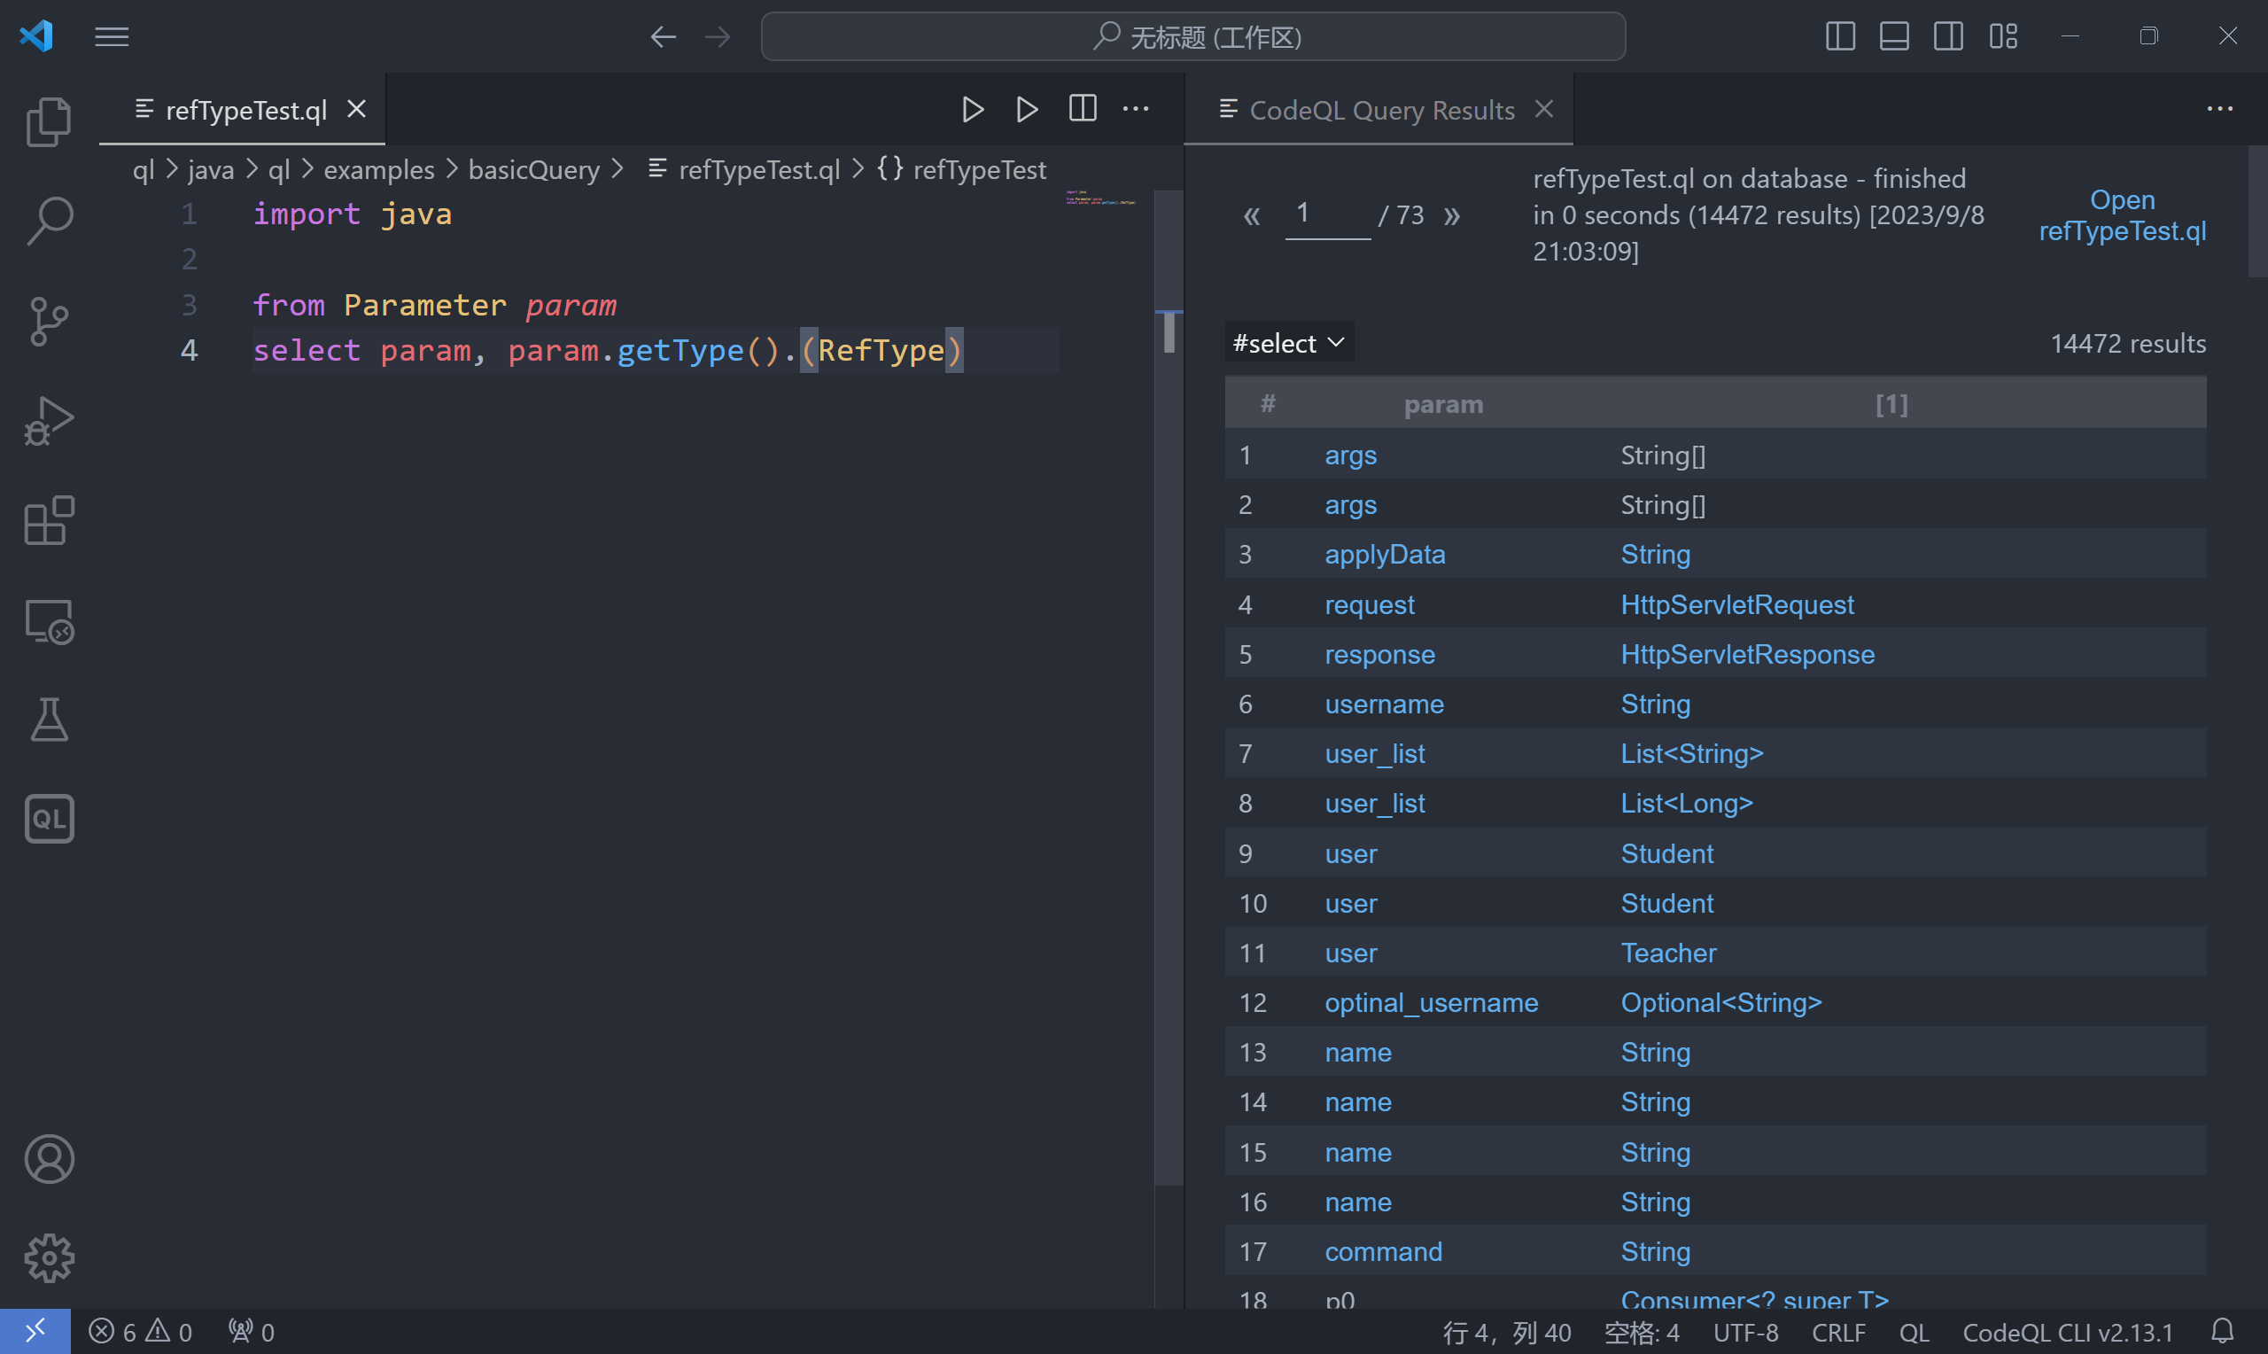The image size is (2268, 1354).
Task: Toggle the primary sidebar visibility
Action: [1840, 35]
